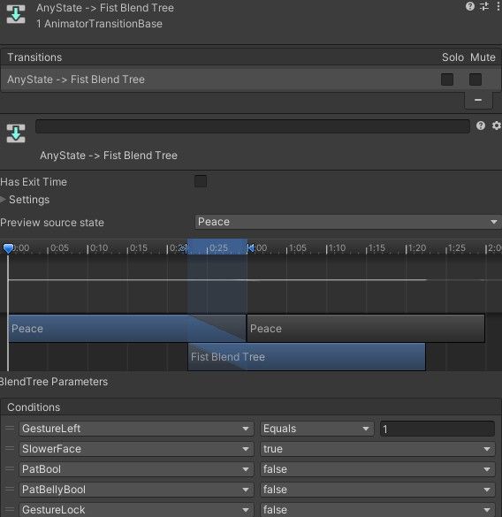Image resolution: width=502 pixels, height=517 pixels.
Task: Click the blue timeline playhead marker
Action: [8, 248]
